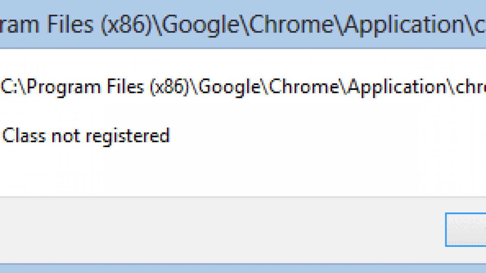
Task: Click the word 'Chrome' in the title bar
Action: [x=293, y=25]
